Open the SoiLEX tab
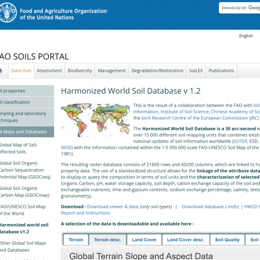Screen dimensions: 260x260 (196, 71)
